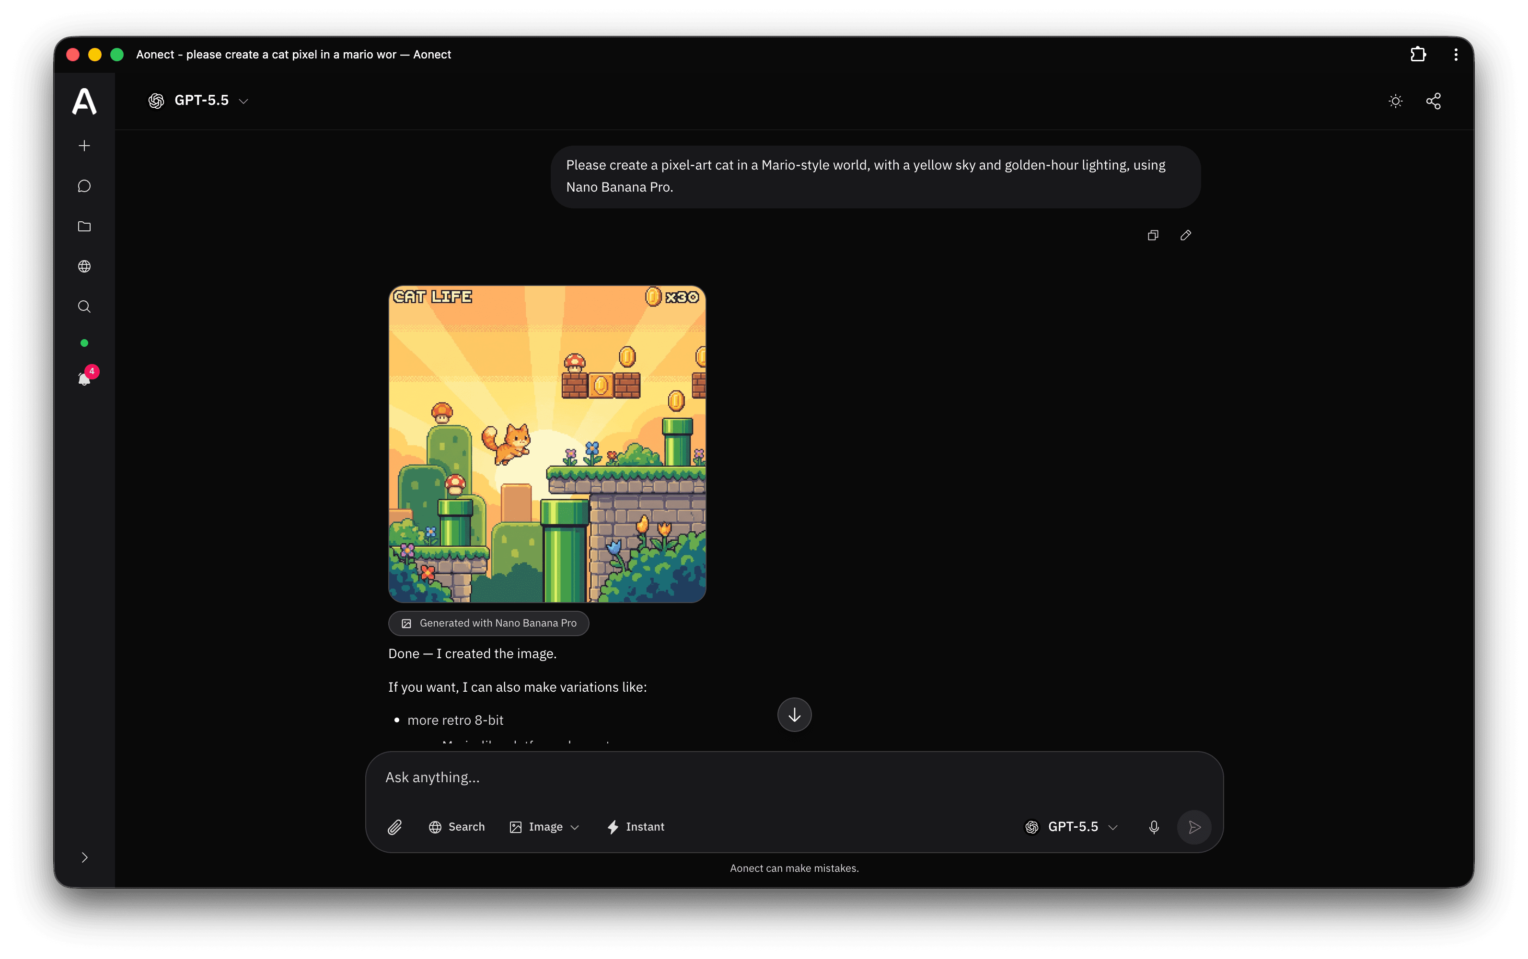Click the Generated with Nano Banana Pro badge
The image size is (1528, 959).
pyautogui.click(x=488, y=623)
